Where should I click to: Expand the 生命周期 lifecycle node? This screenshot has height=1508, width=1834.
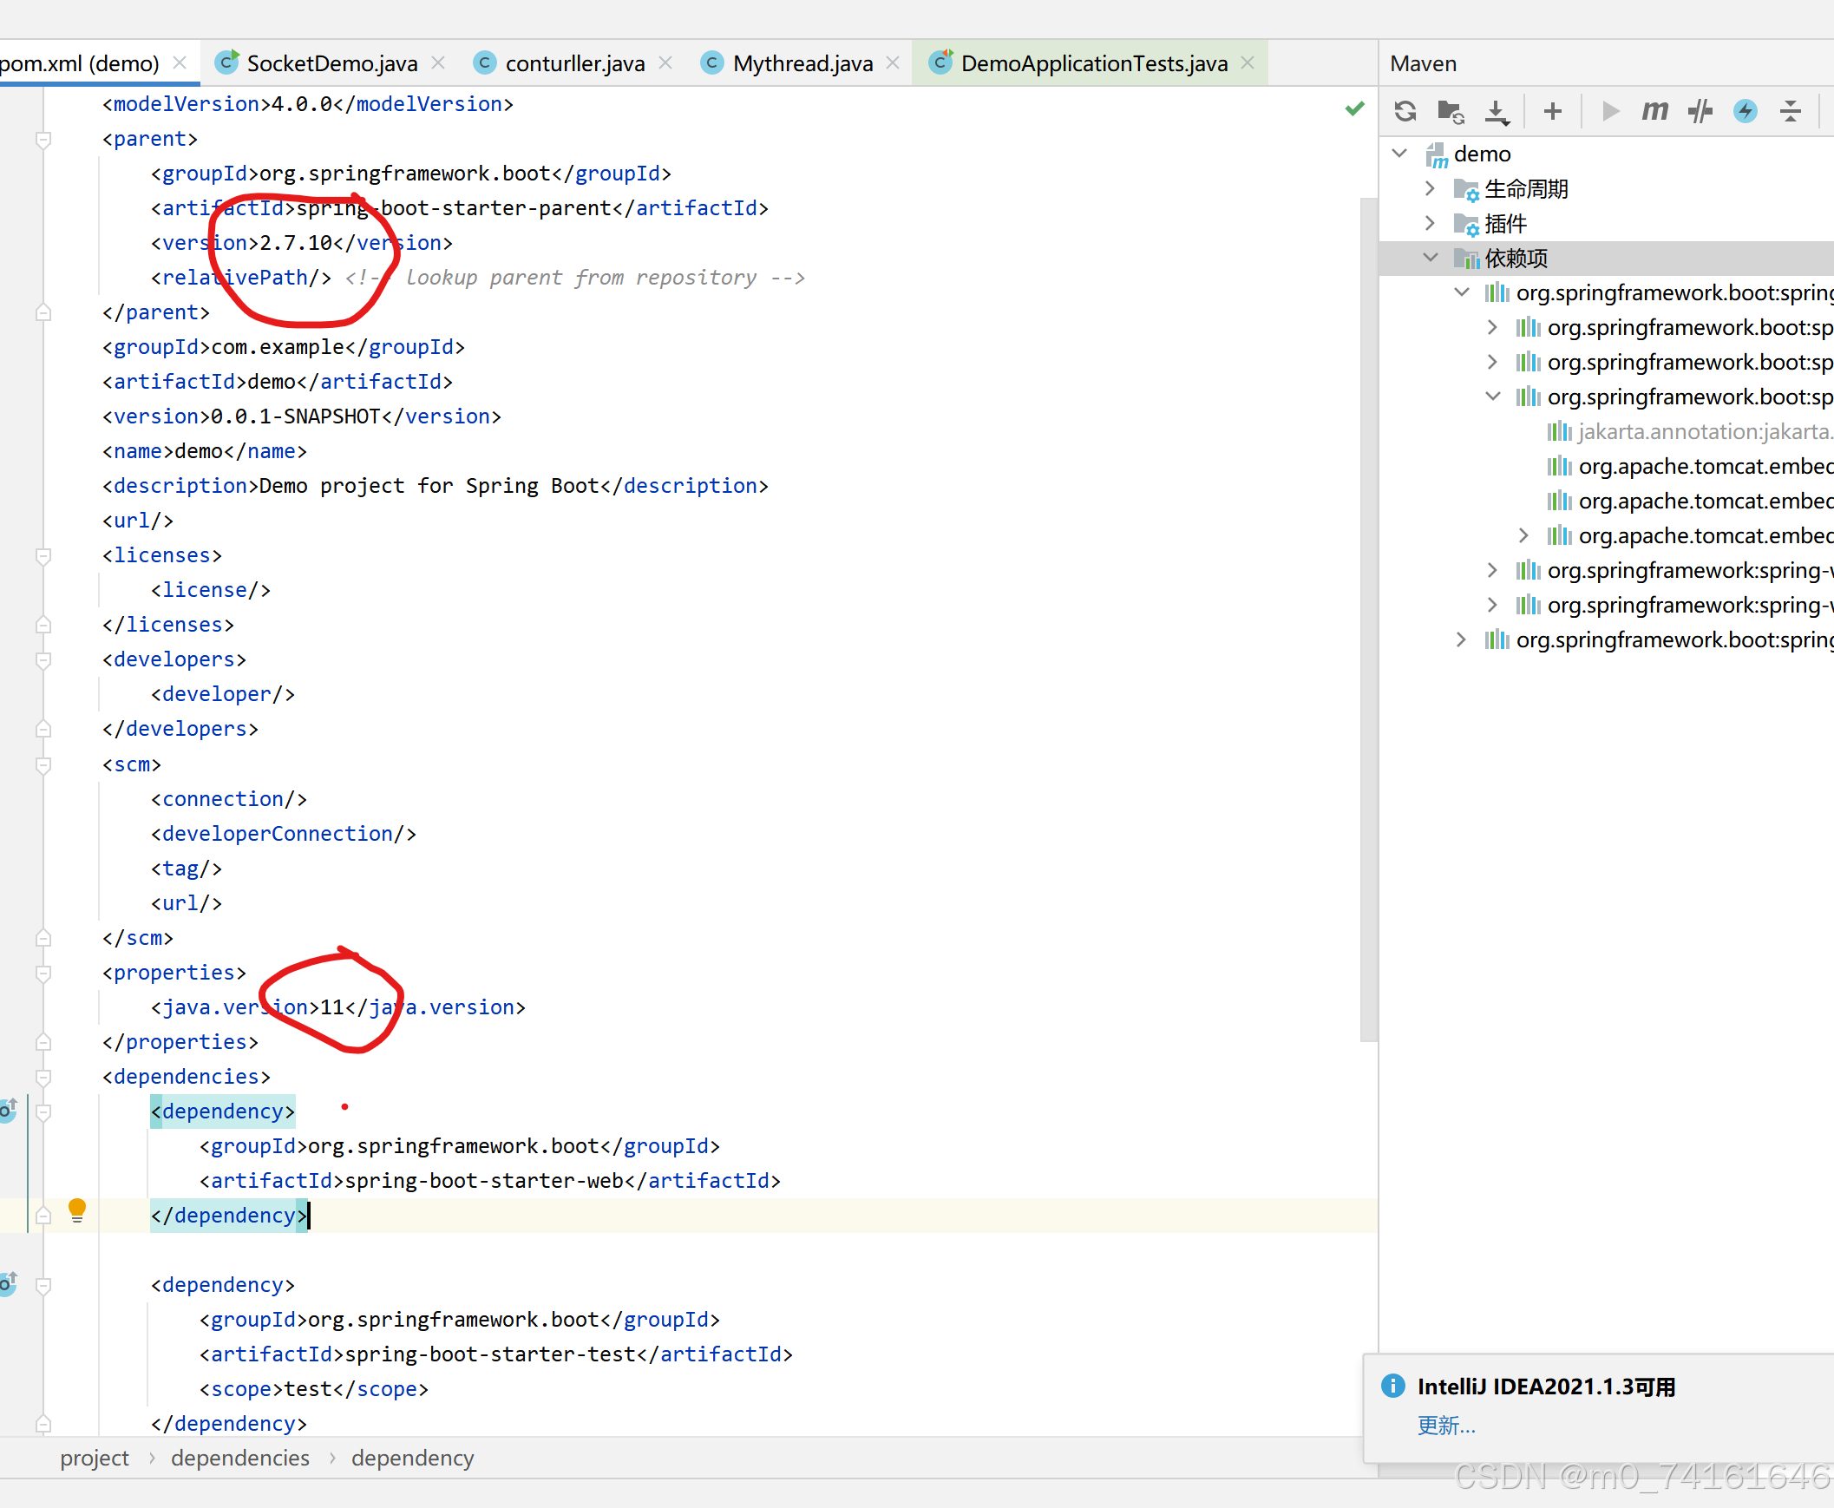tap(1431, 188)
